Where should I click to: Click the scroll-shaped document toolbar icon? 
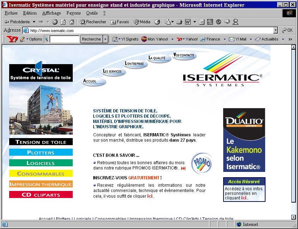pyautogui.click(x=202, y=22)
